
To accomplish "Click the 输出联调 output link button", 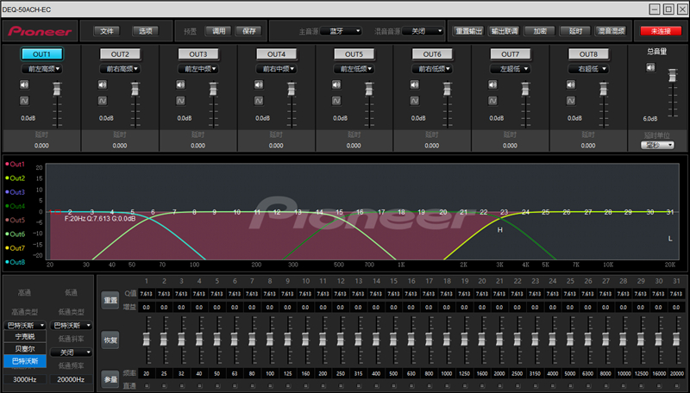I will (505, 31).
